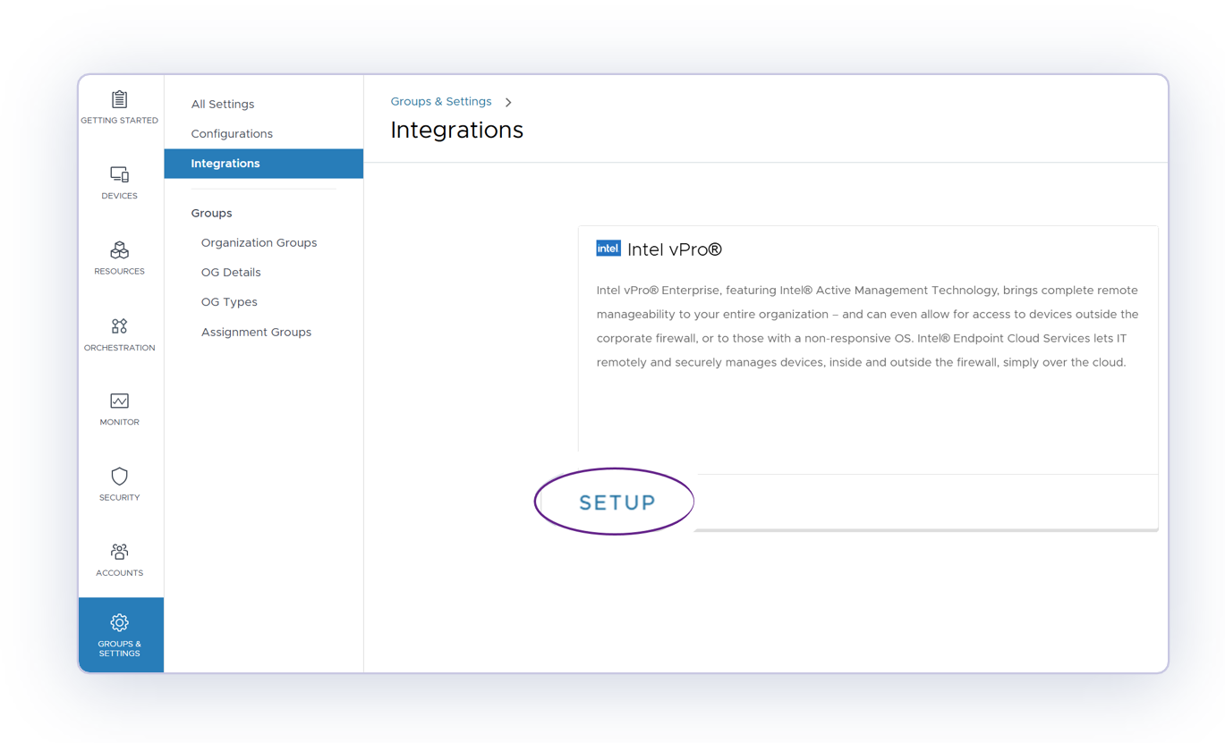Open Getting Started clipboard icon
The width and height of the screenshot is (1225, 743).
[119, 99]
